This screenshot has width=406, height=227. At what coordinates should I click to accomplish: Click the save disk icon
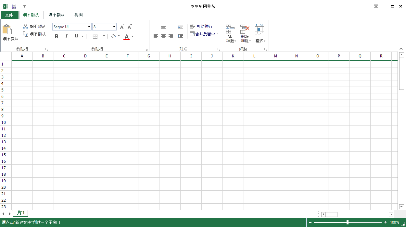(14, 6)
